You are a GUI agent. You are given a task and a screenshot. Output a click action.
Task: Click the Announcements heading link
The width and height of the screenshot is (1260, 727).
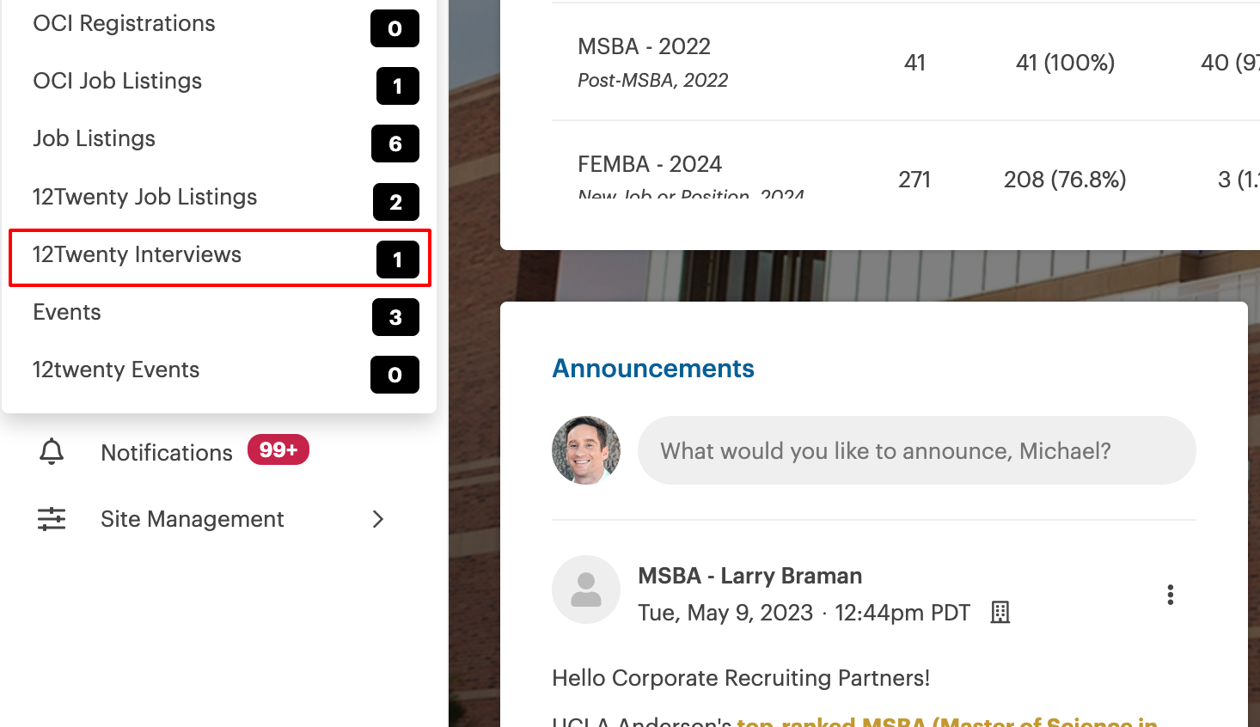point(653,369)
